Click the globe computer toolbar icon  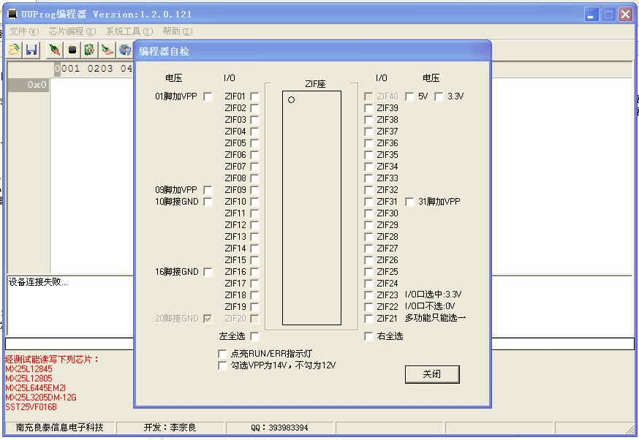pyautogui.click(x=125, y=50)
